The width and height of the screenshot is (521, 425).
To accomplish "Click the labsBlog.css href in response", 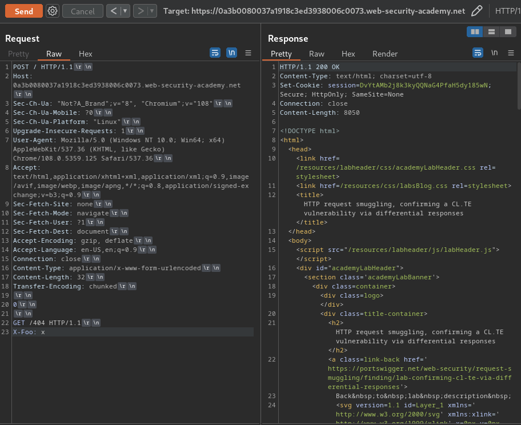I will pyautogui.click(x=394, y=186).
